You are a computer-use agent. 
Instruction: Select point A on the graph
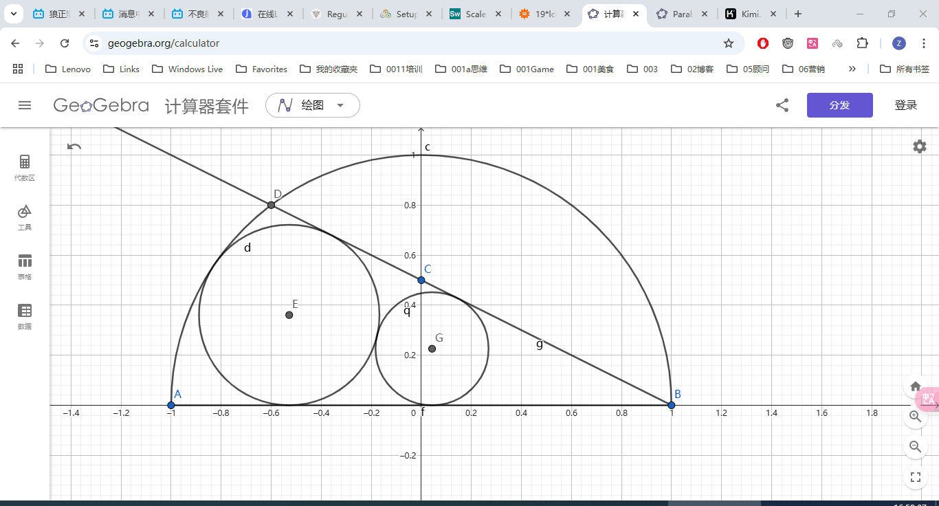pos(171,405)
